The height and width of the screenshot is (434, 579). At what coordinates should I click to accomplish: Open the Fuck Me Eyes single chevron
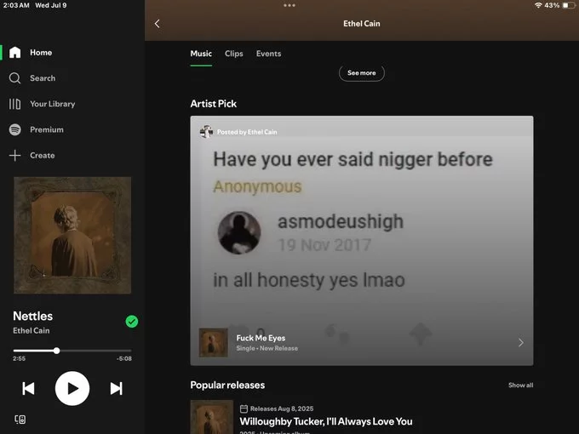click(x=520, y=342)
